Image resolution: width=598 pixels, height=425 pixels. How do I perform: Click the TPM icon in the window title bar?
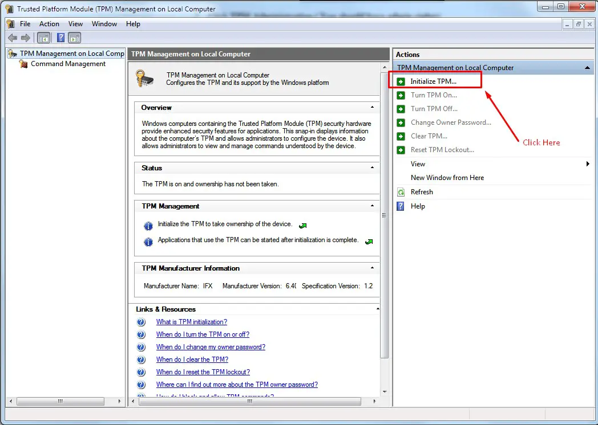coord(9,9)
